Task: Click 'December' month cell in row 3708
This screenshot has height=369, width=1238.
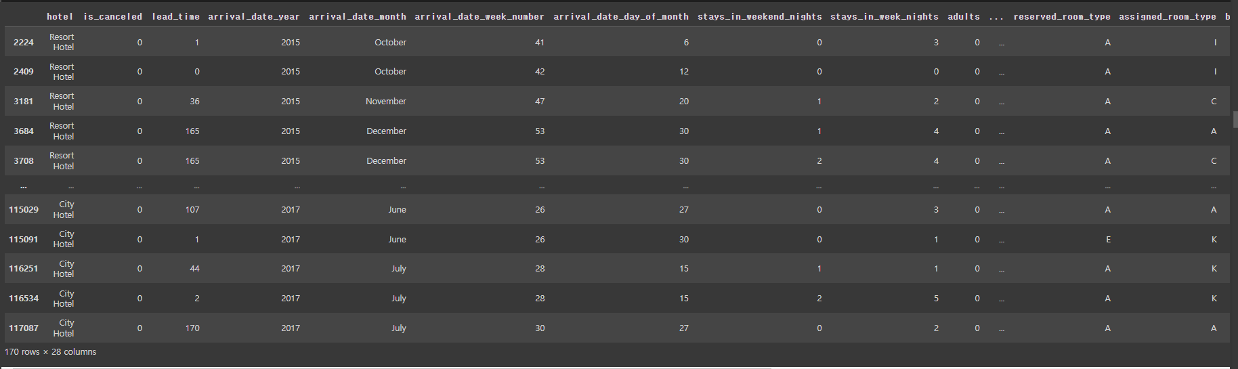Action: [387, 160]
